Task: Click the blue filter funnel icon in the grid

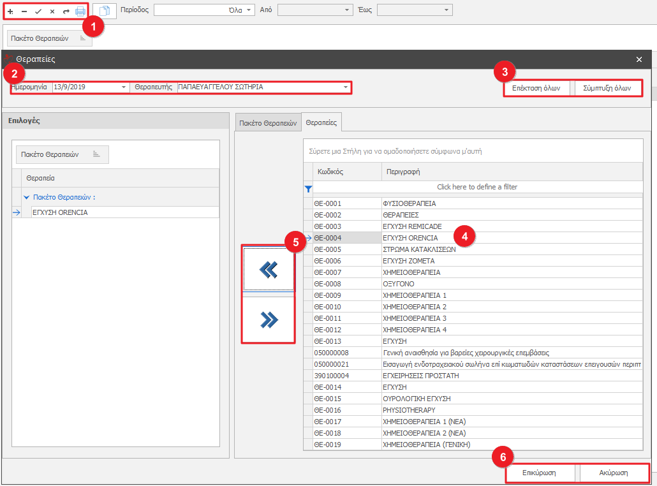Action: pos(309,189)
